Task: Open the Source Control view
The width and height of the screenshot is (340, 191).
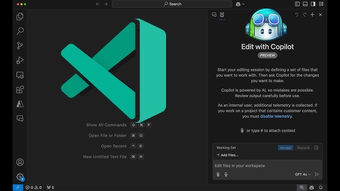Action: pyautogui.click(x=20, y=46)
